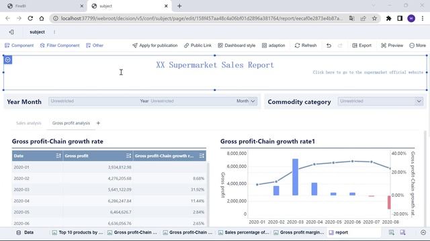This screenshot has height=241, width=430.
Task: Open the browser extensions puzzle icon
Action: point(388,18)
